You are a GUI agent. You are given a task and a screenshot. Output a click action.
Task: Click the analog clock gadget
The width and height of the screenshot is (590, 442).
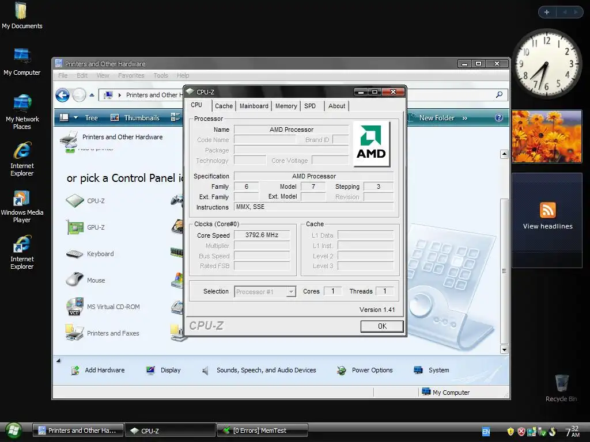[x=546, y=63]
